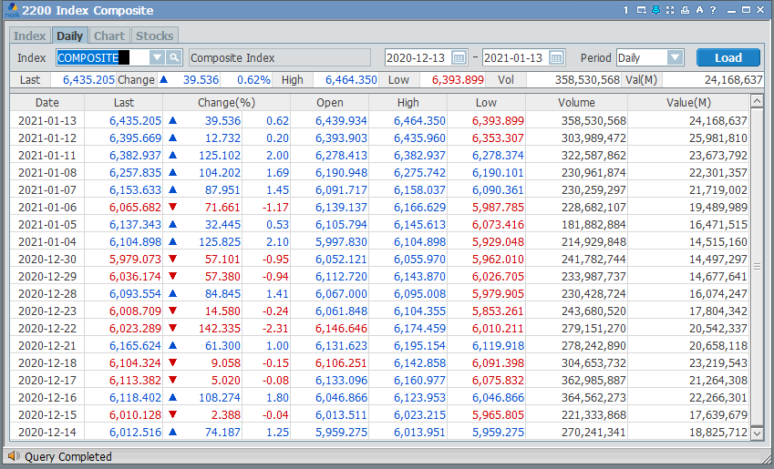
Task: Switch to the Index tab
Action: point(29,36)
